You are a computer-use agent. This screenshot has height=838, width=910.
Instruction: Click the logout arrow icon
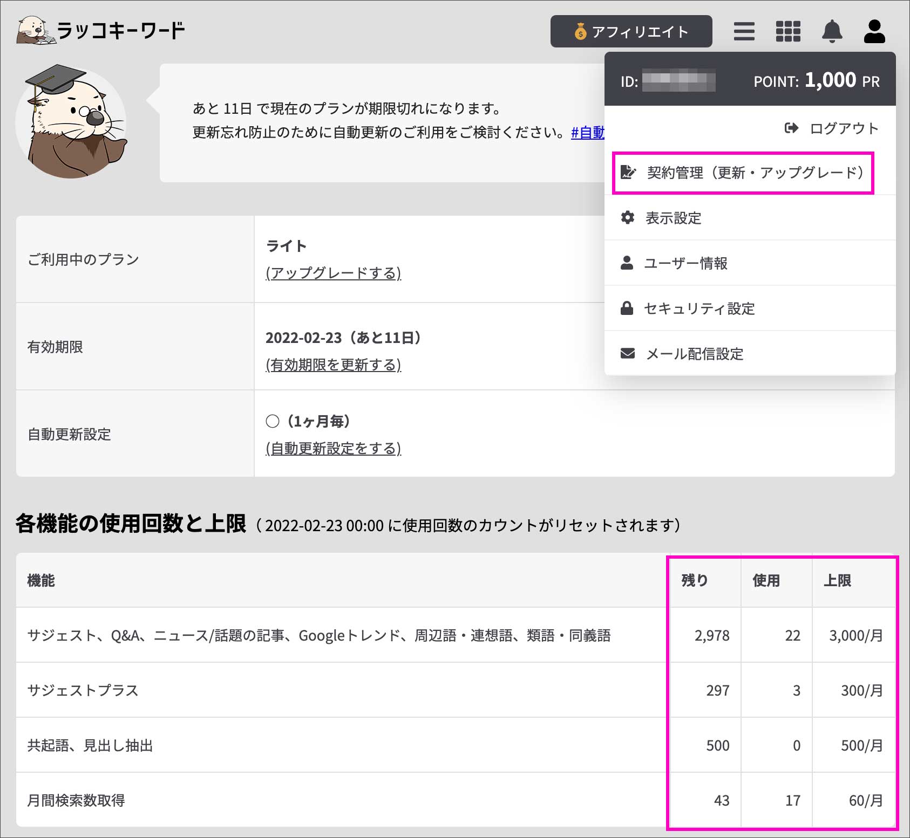(791, 128)
